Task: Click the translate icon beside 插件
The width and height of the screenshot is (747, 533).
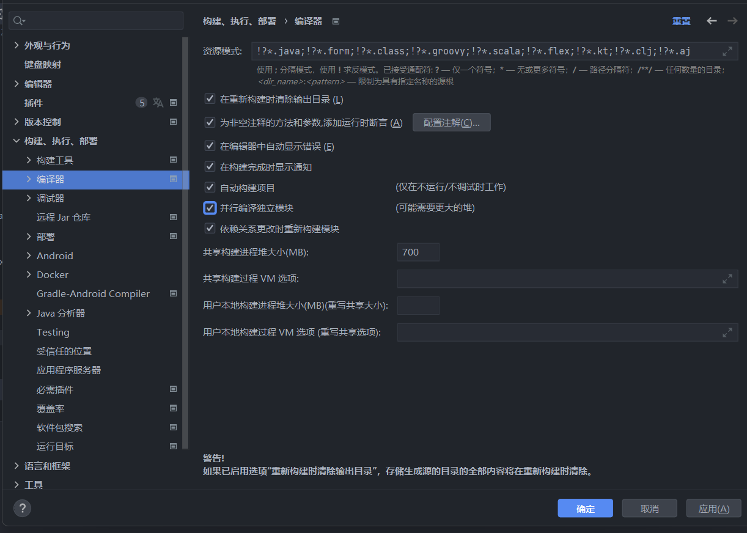Action: (x=158, y=103)
